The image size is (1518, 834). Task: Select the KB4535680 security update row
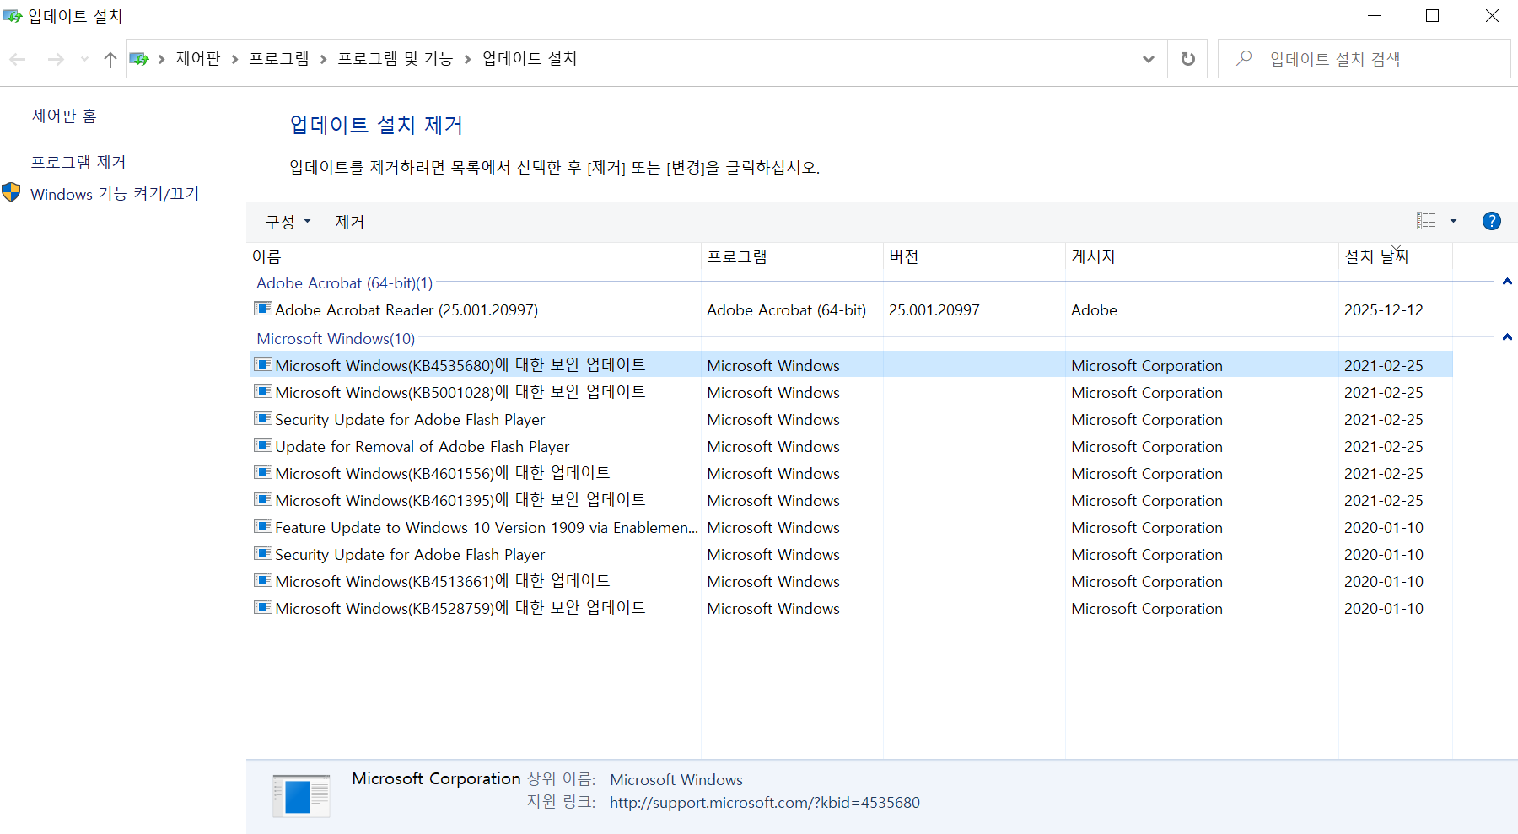click(x=852, y=364)
